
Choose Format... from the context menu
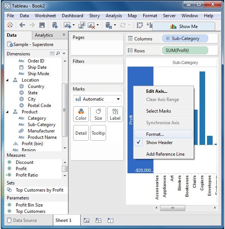(155, 134)
